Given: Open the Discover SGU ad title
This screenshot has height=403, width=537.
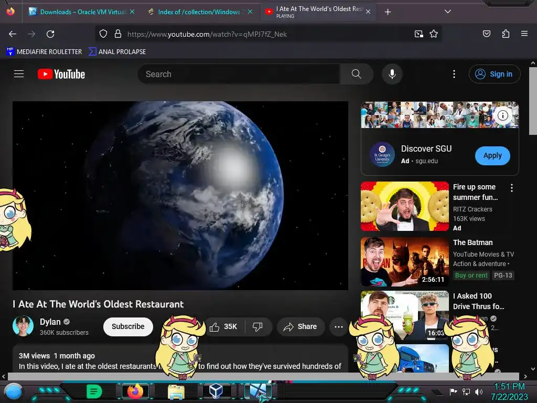Looking at the screenshot, I should coord(426,149).
